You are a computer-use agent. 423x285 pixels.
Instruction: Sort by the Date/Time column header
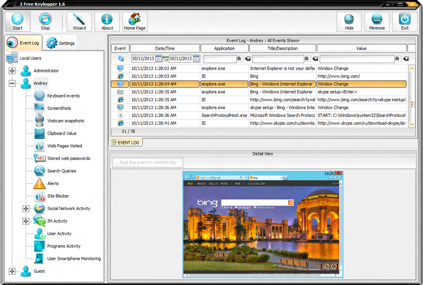pos(165,49)
